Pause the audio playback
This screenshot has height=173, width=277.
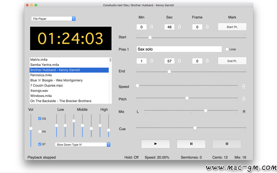(x=191, y=144)
